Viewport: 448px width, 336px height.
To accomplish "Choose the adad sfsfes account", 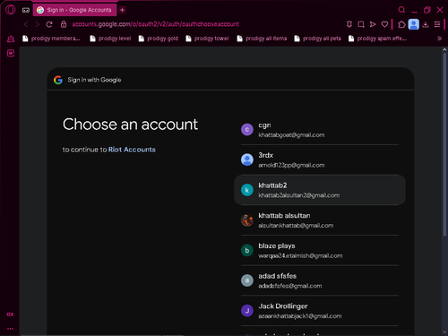I will [320, 280].
